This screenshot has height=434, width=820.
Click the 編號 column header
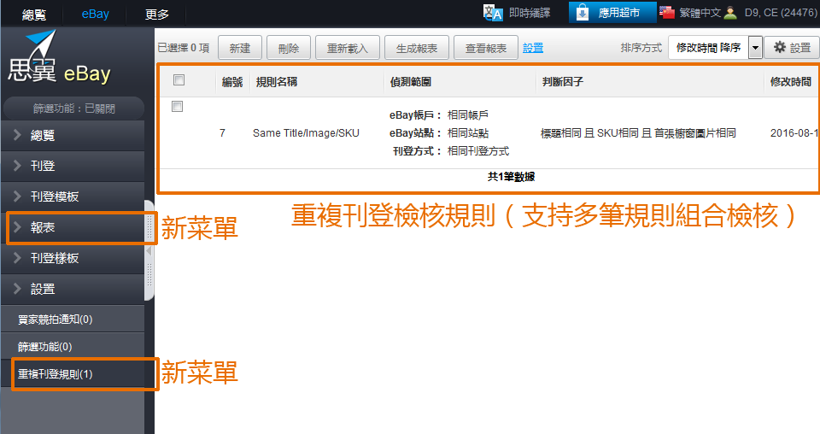tap(232, 81)
